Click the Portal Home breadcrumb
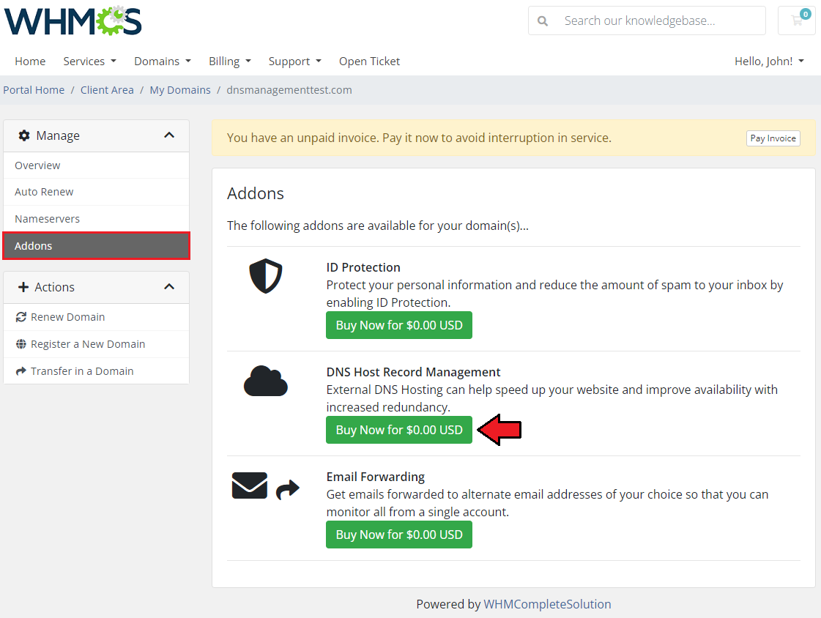821x618 pixels. pos(34,90)
